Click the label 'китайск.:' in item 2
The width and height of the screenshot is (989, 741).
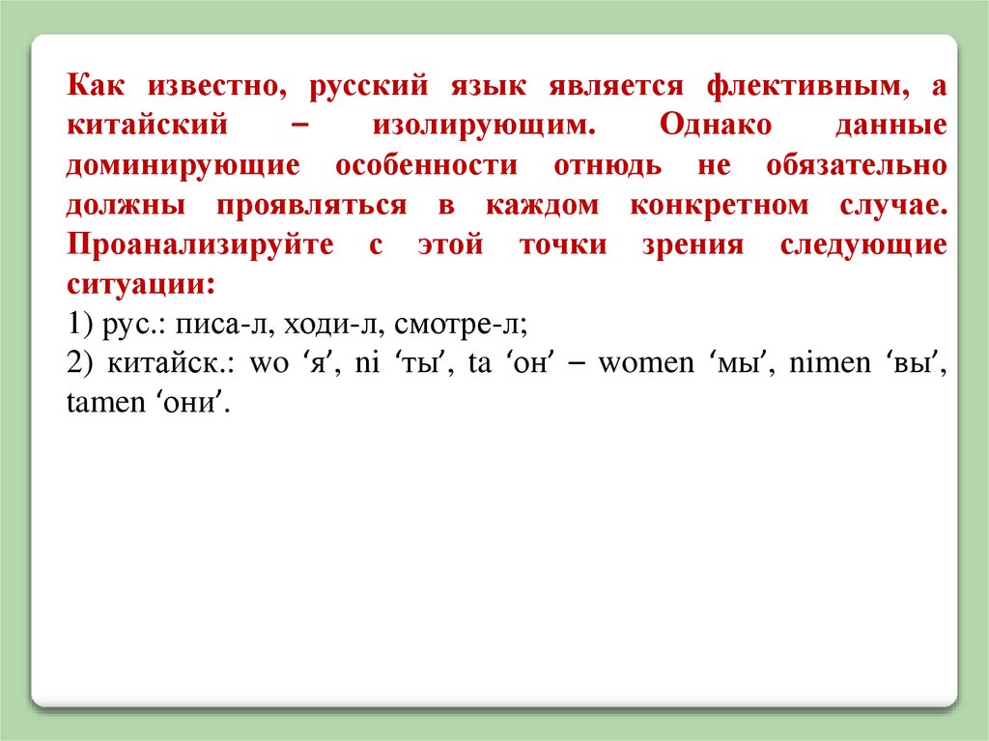[x=171, y=363]
